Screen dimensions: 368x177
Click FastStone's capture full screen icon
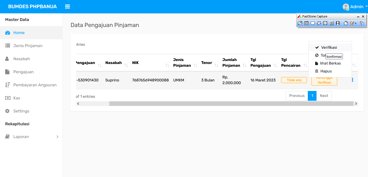[325, 23]
